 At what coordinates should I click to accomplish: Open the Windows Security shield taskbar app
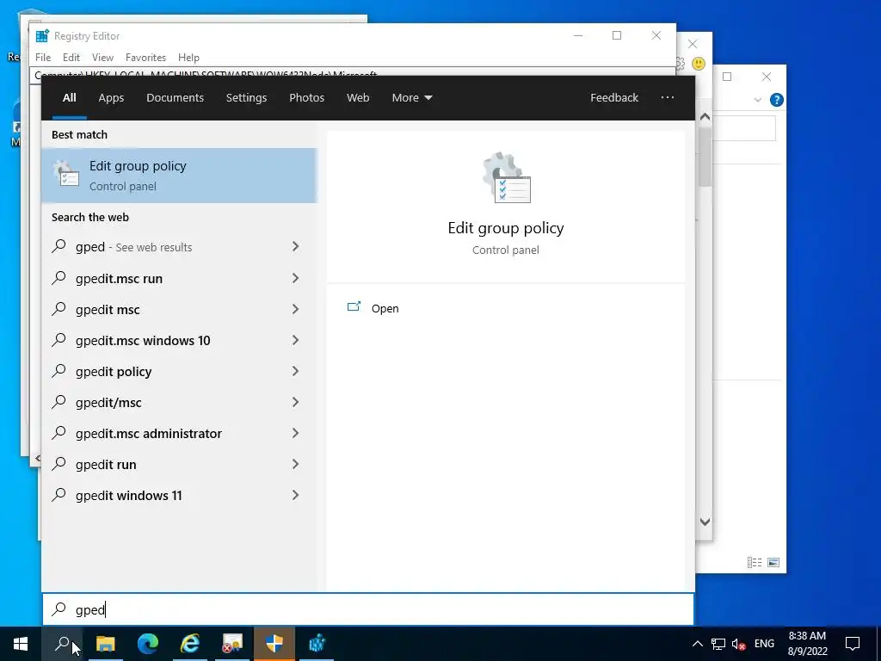pos(274,644)
